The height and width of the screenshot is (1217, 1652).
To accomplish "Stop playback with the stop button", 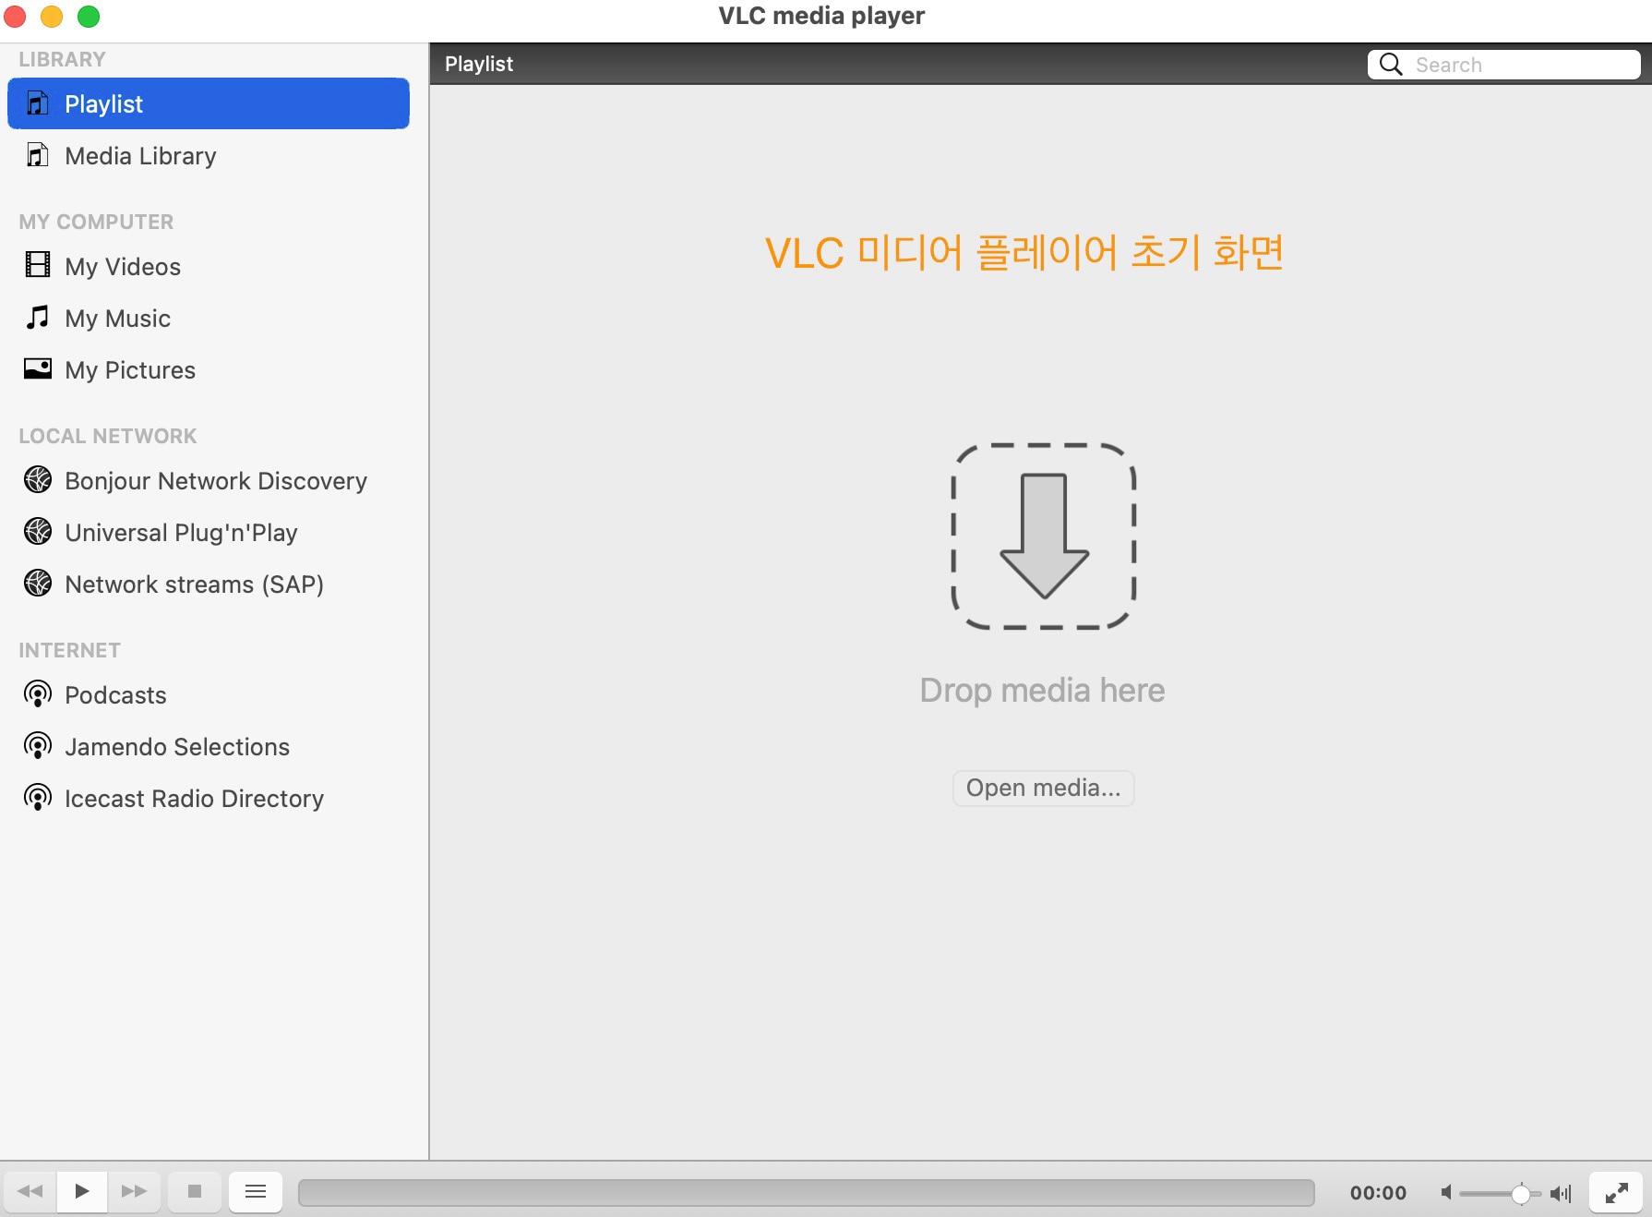I will pos(195,1191).
